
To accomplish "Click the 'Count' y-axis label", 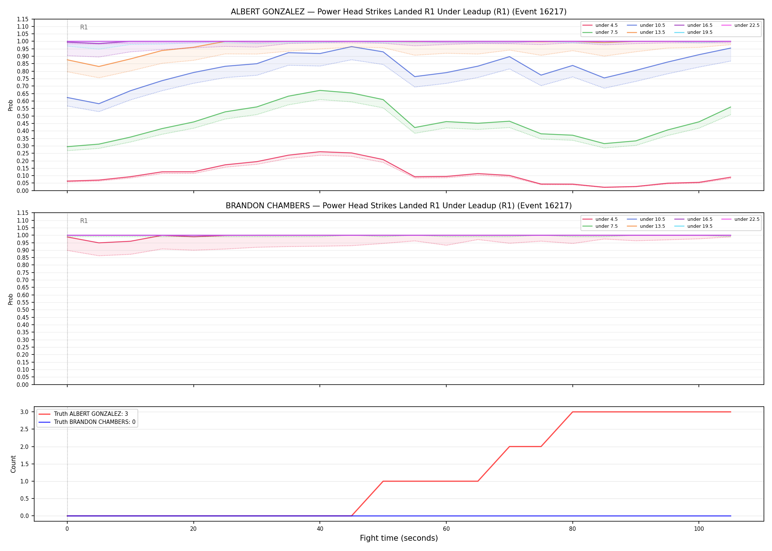I will (13, 464).
